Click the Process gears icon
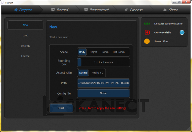 coord(126,10)
